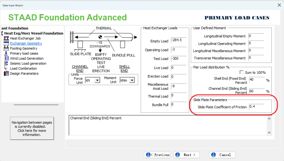Select Heat Exg/Horz Vessel Foundation node
Image resolution: width=284 pixels, height=161 pixels.
coord(34,33)
